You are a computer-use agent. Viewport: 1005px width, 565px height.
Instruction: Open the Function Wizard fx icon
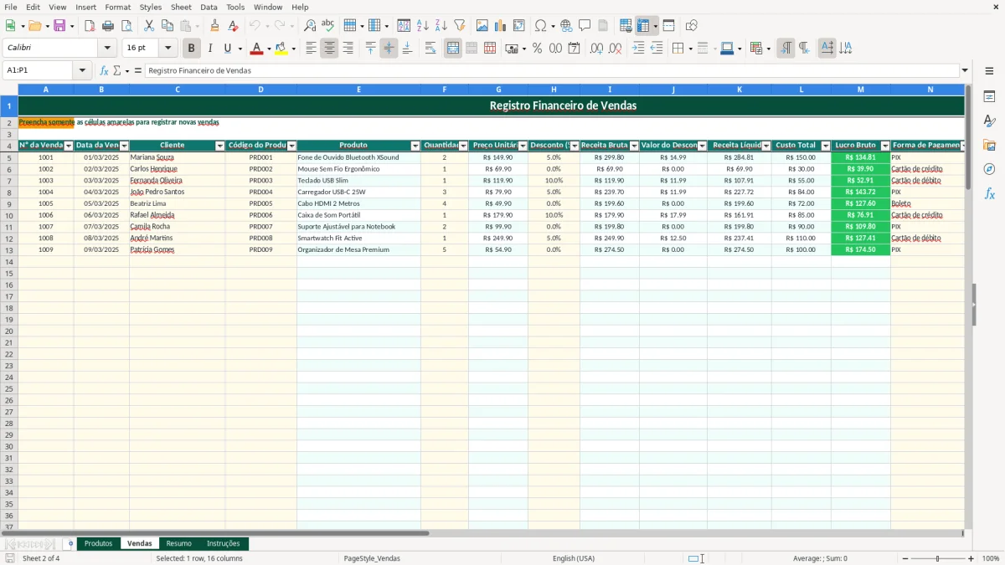click(104, 71)
